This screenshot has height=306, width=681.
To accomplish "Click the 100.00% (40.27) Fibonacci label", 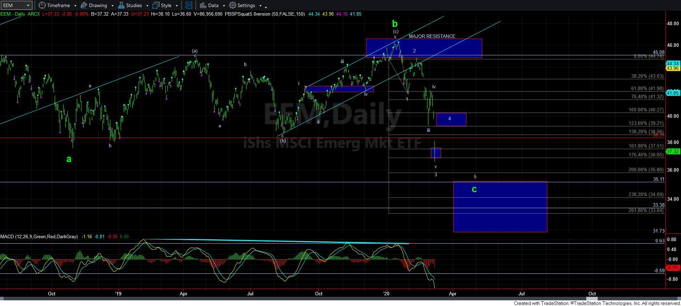I will coord(646,110).
